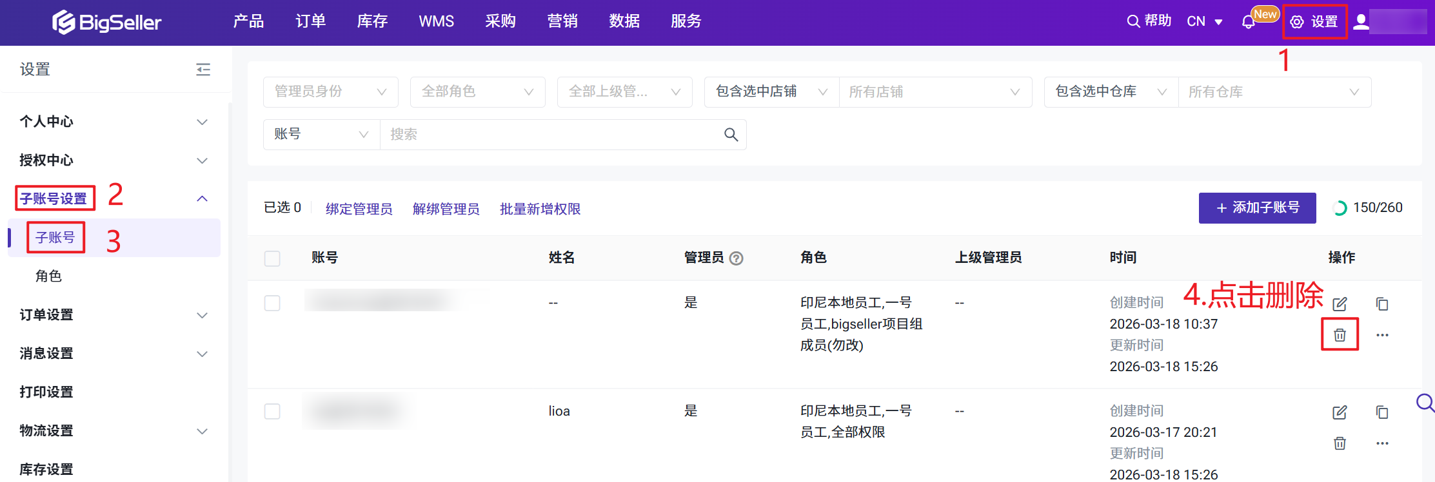
Task: Click the delete trash icon for first sub-account
Action: pos(1340,334)
